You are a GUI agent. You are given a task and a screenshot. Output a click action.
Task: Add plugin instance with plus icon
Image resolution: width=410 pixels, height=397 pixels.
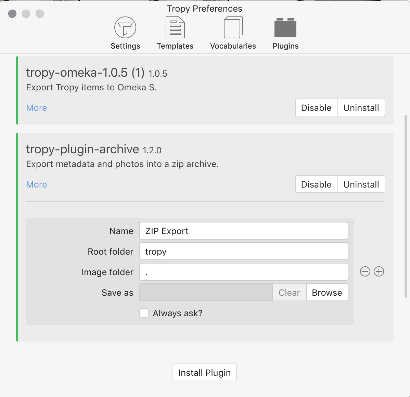(x=379, y=271)
